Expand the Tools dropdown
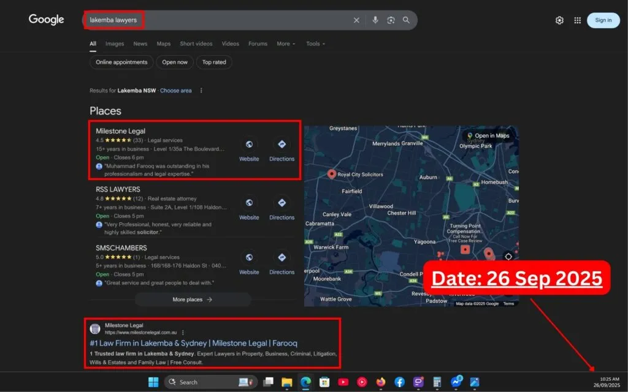628x392 pixels. point(315,44)
